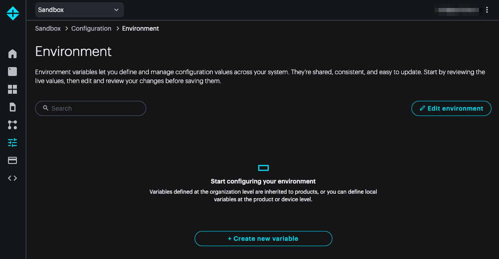Navigate to the Configuration breadcrumb
This screenshot has height=259, width=499.
point(91,28)
